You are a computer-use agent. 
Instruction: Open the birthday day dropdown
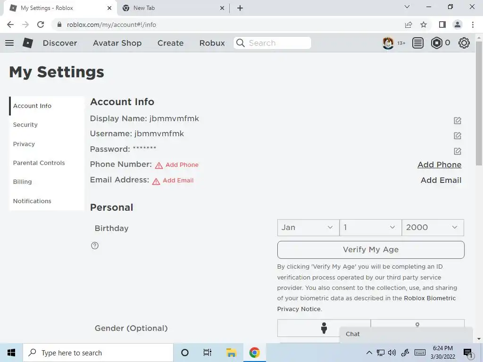[371, 228]
